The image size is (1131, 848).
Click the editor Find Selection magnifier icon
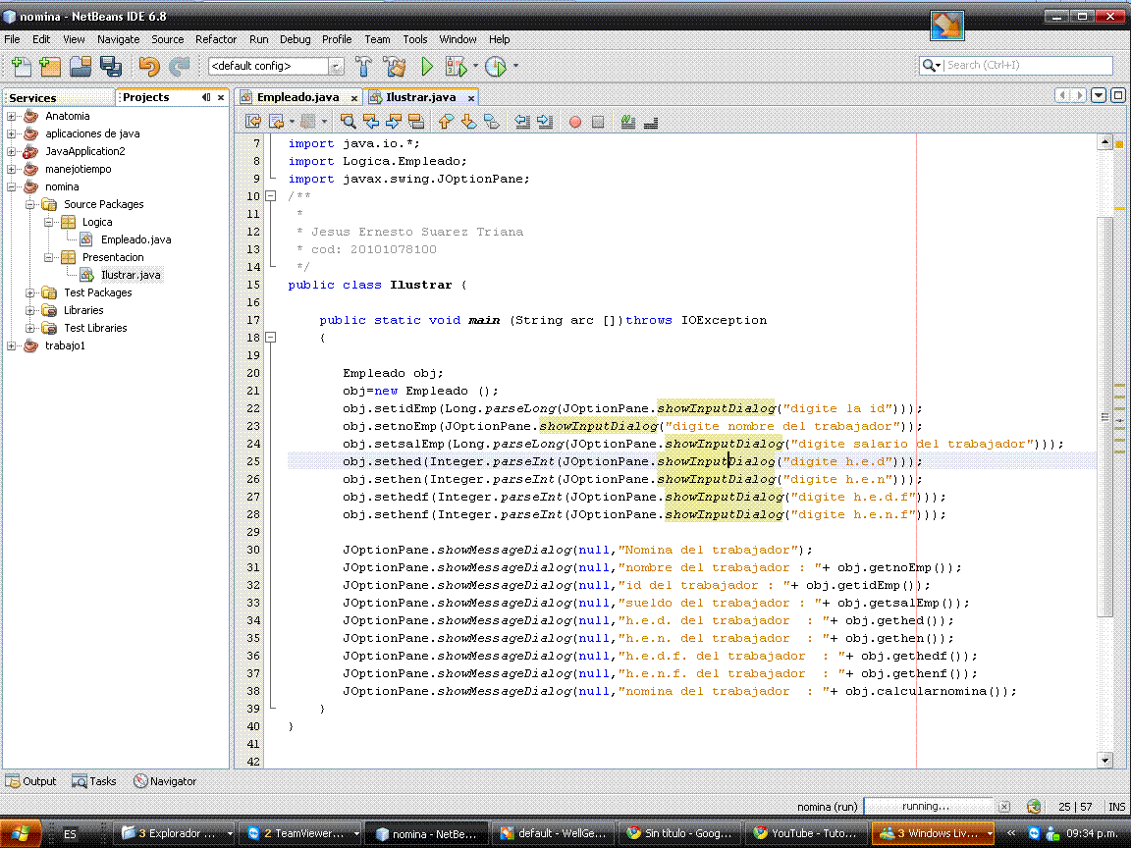[348, 122]
